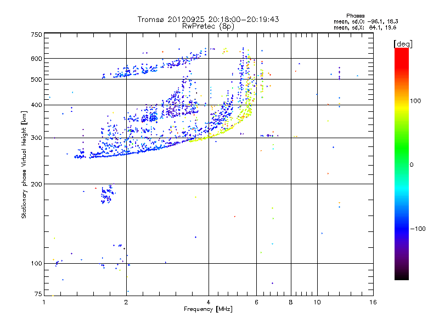Click the '1' x-axis tick label
The image size is (439, 329).
pos(44,302)
